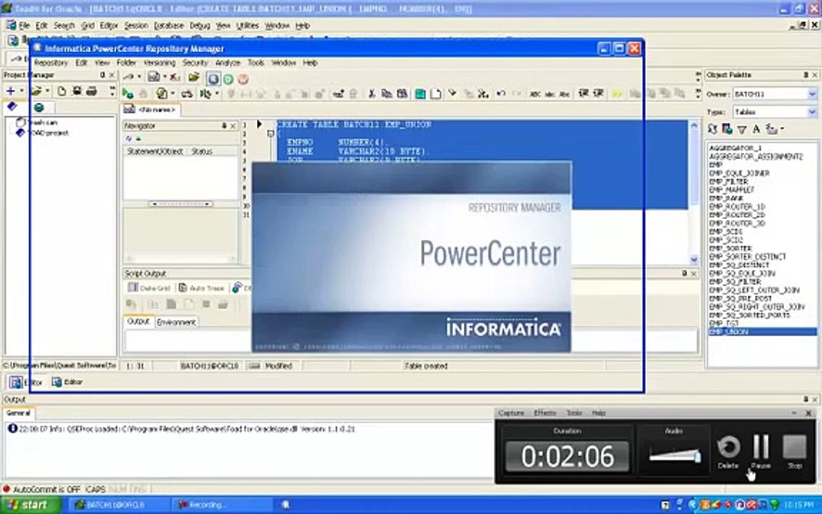Click the file name editor tab
This screenshot has width=822, height=514.
click(151, 110)
